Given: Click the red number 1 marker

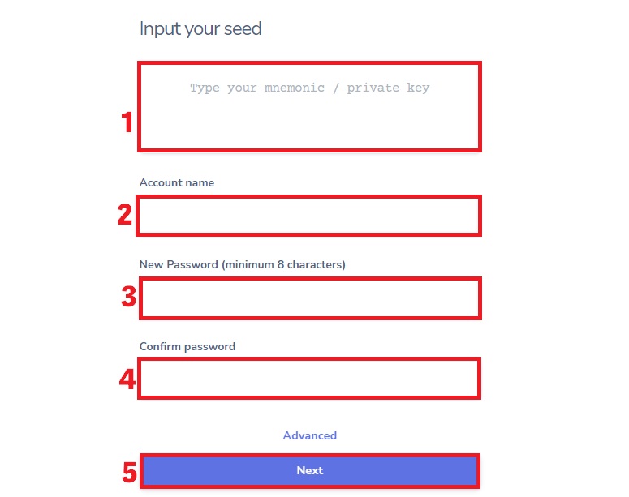Looking at the screenshot, I should pyautogui.click(x=127, y=122).
